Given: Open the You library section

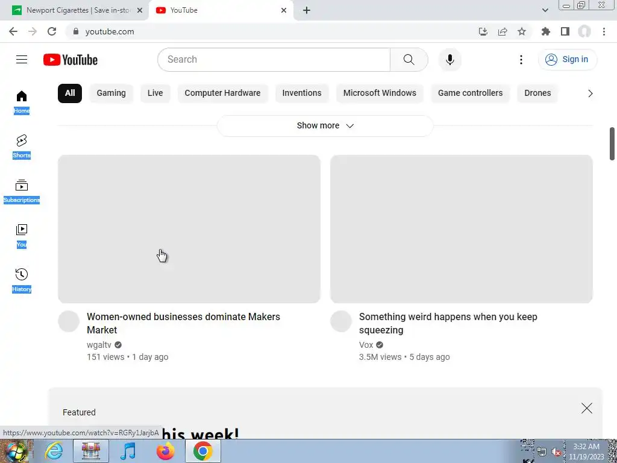Looking at the screenshot, I should (x=22, y=236).
